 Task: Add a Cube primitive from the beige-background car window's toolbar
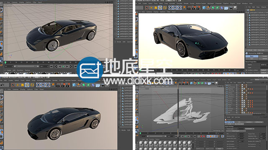74,85
